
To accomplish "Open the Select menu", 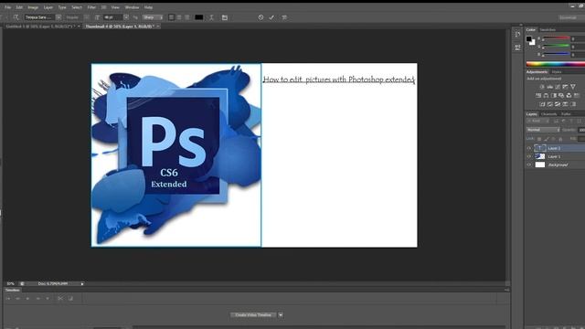I will (77, 7).
